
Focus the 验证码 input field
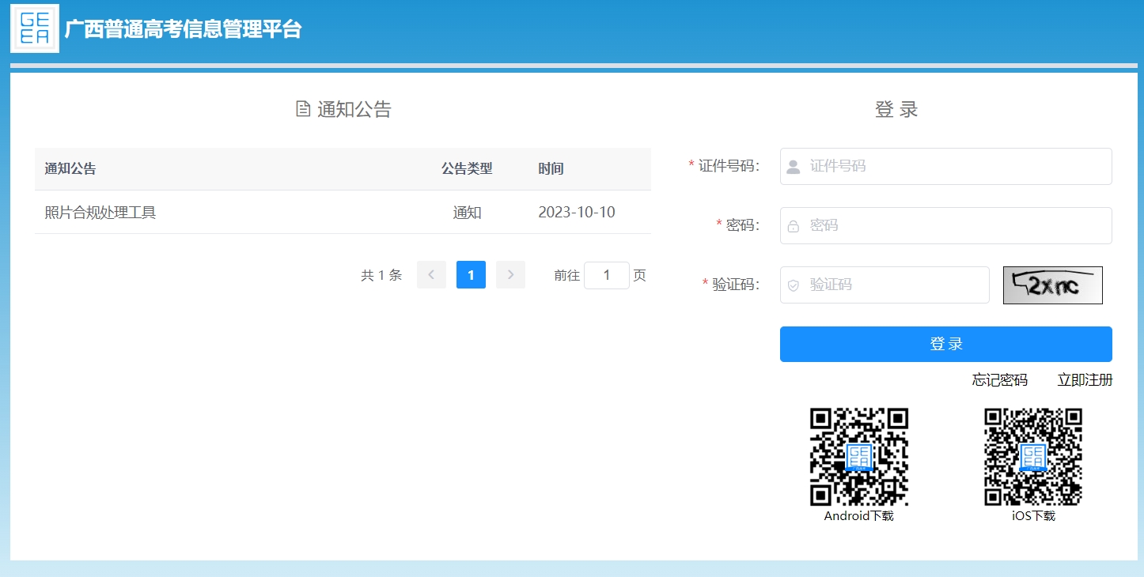click(x=884, y=285)
